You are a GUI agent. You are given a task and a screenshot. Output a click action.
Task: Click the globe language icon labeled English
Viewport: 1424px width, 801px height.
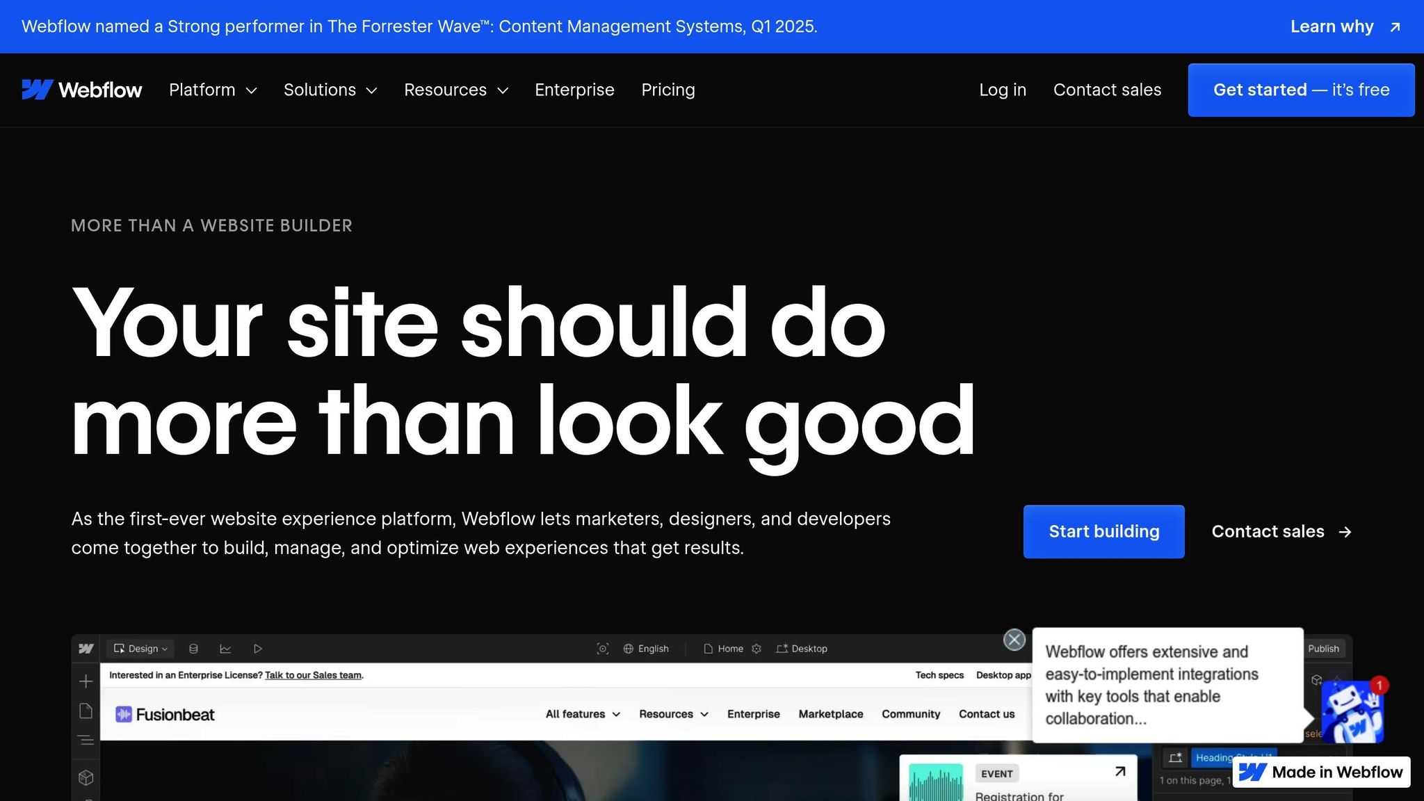click(x=628, y=648)
